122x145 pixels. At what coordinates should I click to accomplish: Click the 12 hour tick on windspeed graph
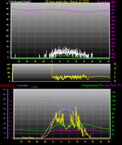point(60,61)
